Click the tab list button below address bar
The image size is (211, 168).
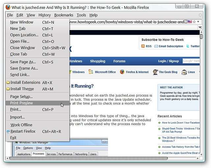[200, 27]
